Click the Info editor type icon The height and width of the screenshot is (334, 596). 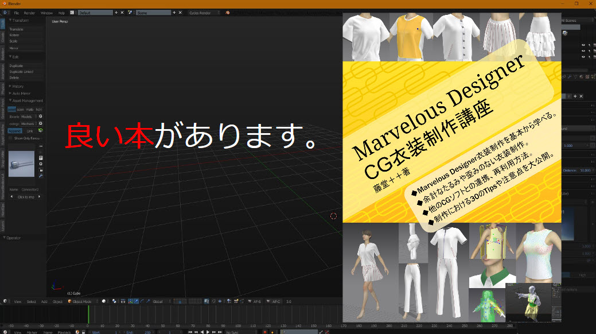pos(5,13)
